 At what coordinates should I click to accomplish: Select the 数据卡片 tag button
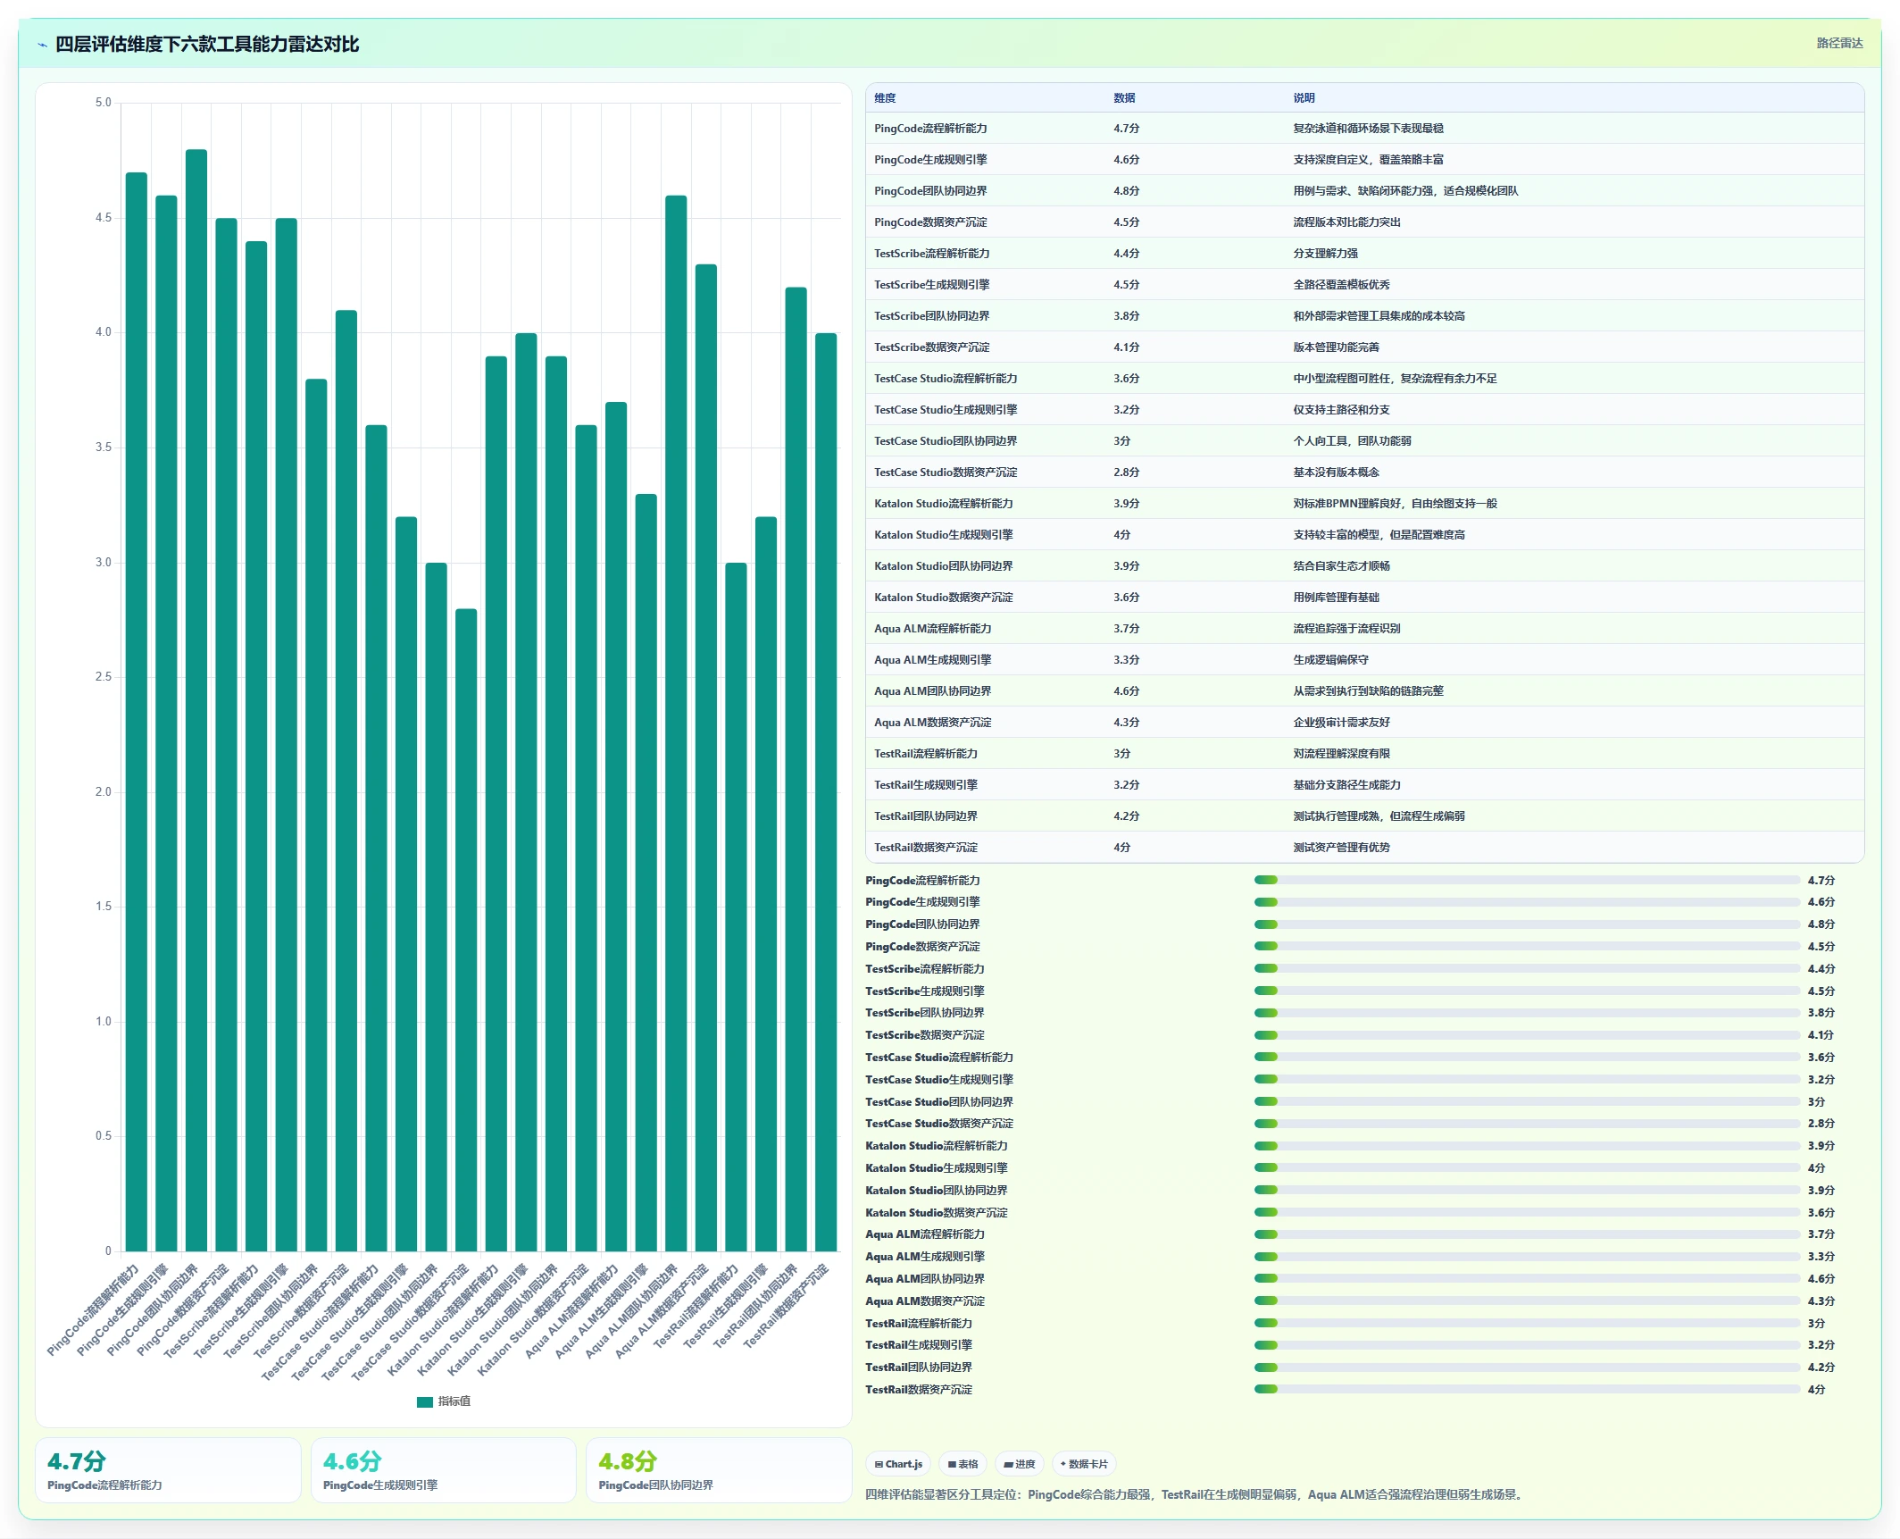pos(1084,1464)
